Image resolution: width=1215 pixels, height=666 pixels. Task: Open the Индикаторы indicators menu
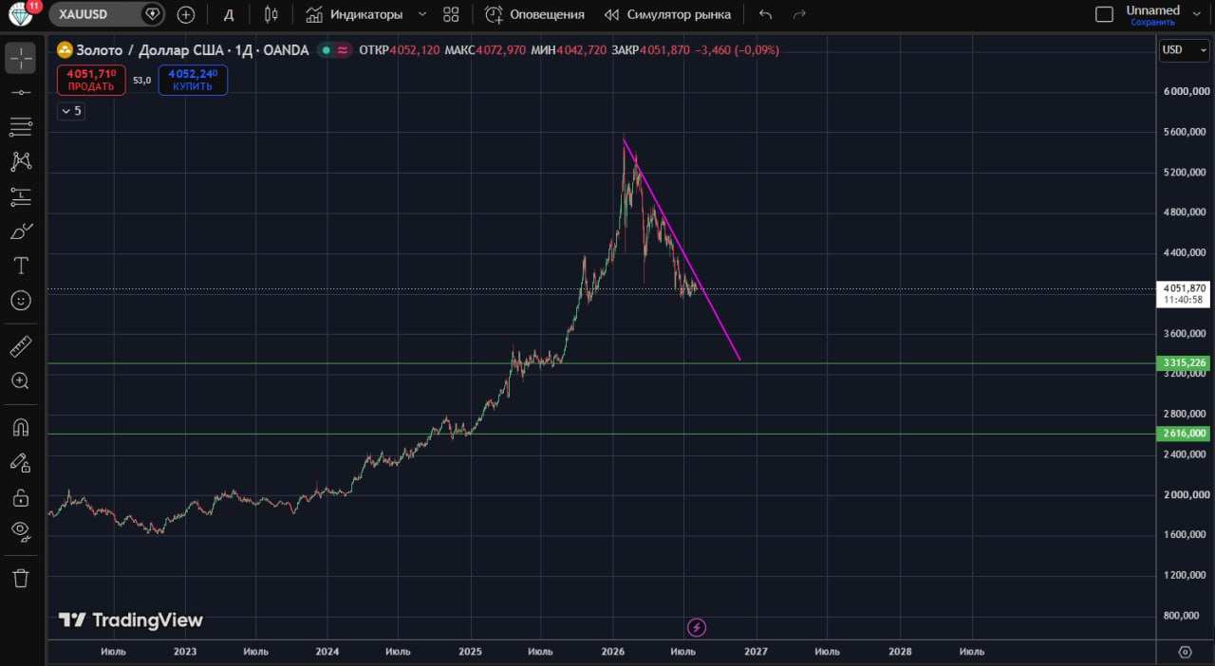(354, 14)
